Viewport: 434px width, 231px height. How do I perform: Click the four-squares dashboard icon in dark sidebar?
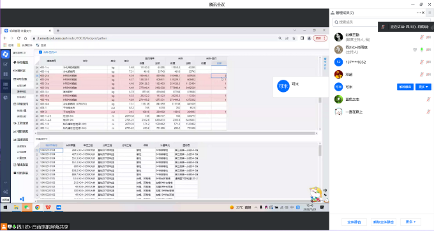click(x=5, y=74)
